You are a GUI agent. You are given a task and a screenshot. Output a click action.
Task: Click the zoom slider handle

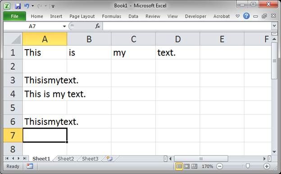click(248, 166)
